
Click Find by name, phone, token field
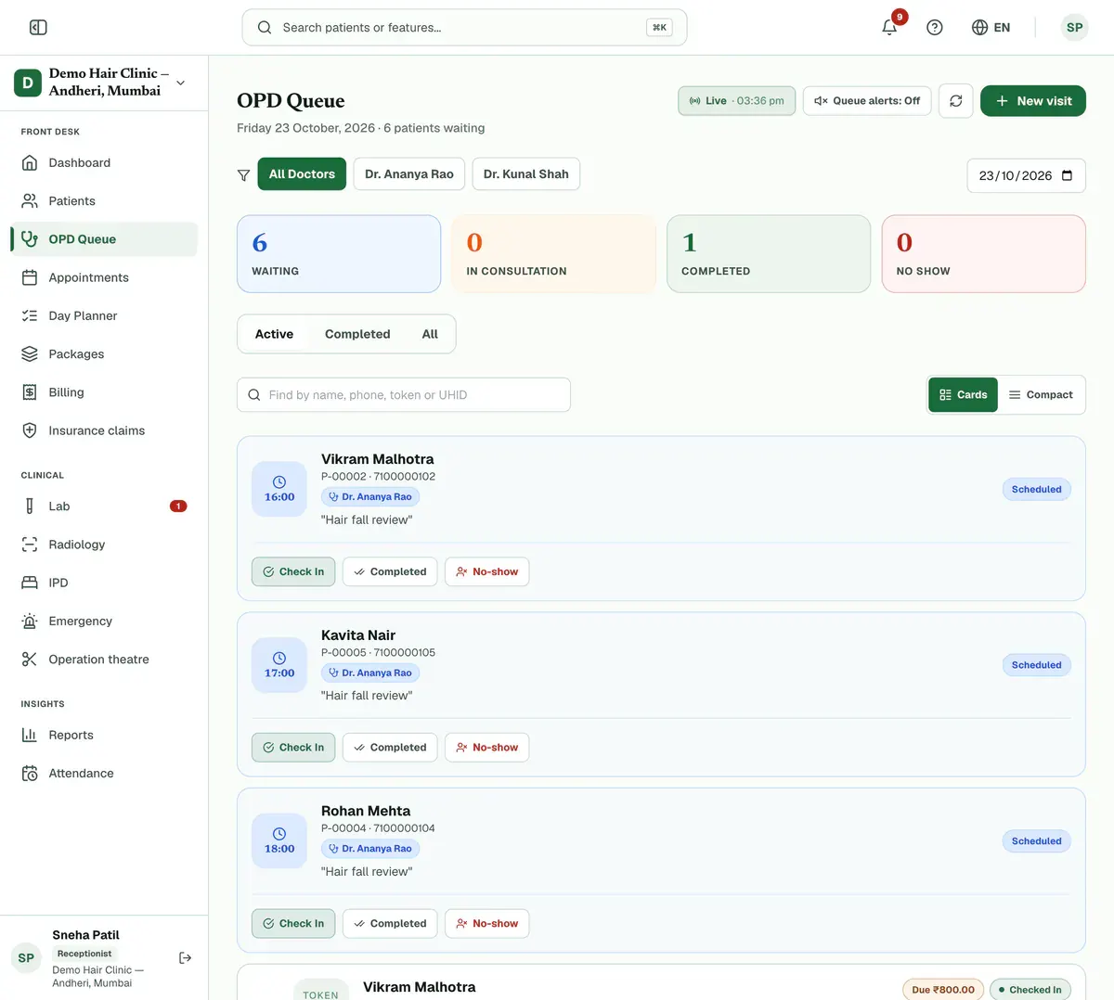(x=404, y=395)
